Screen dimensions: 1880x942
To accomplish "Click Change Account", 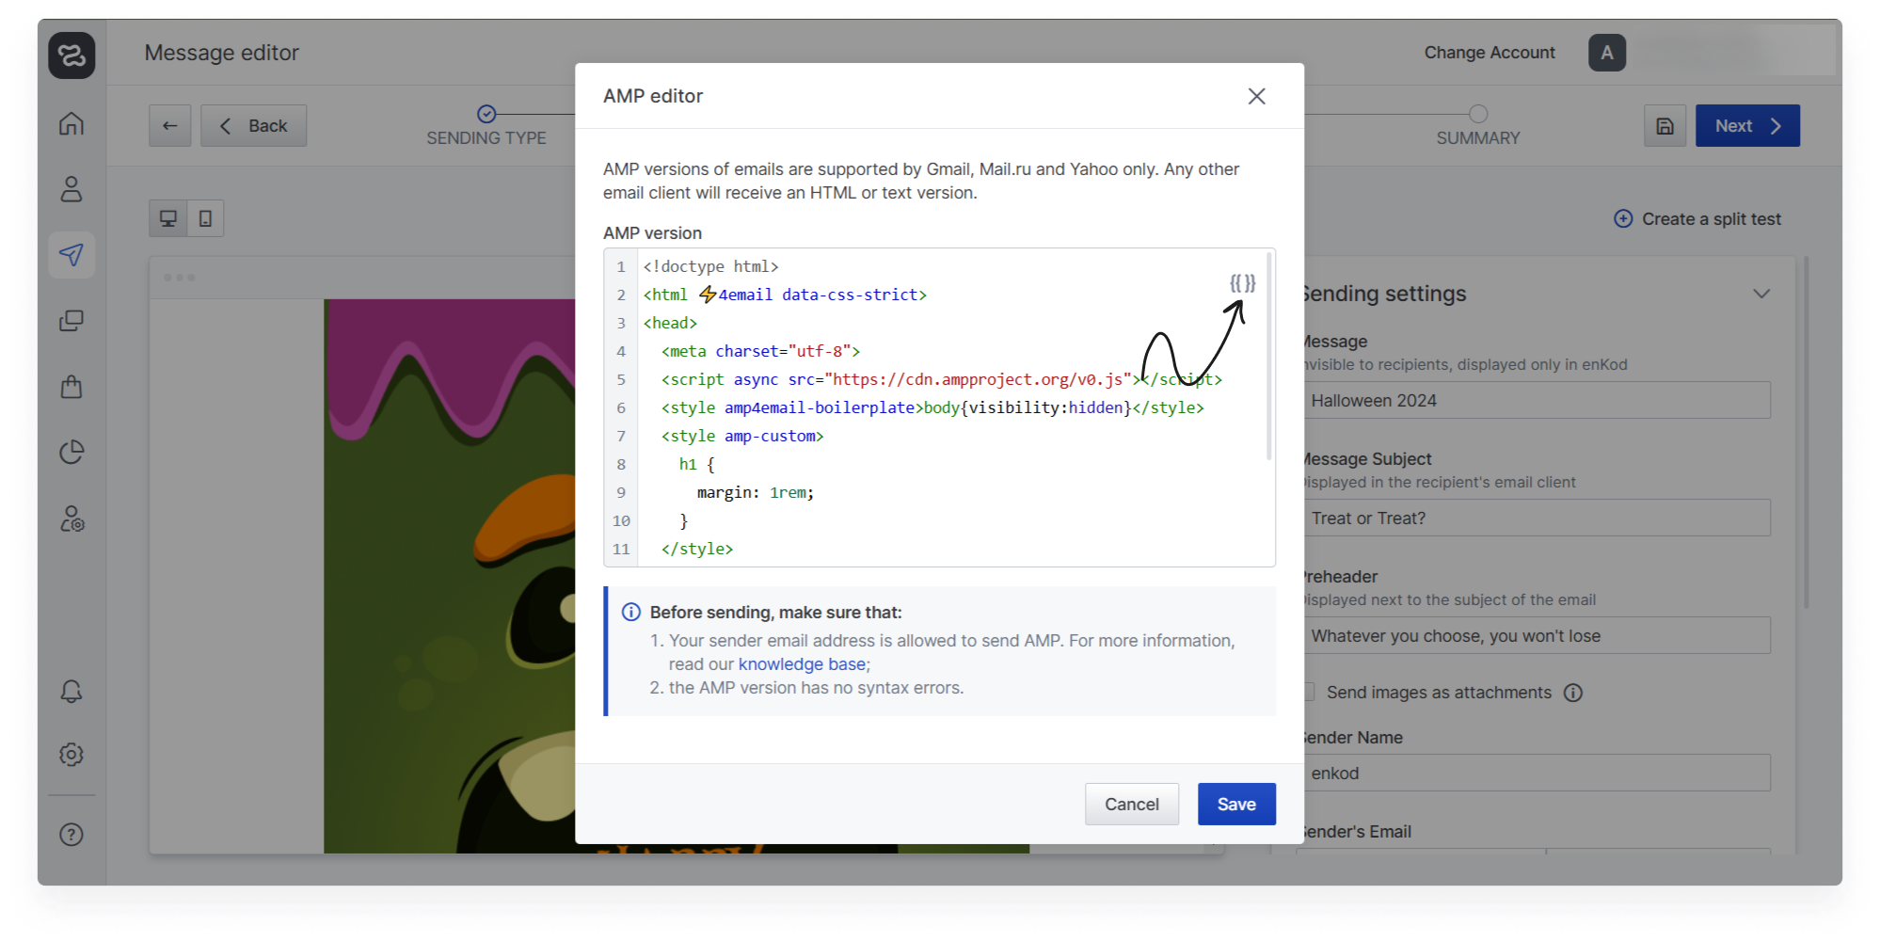I will coord(1489,53).
